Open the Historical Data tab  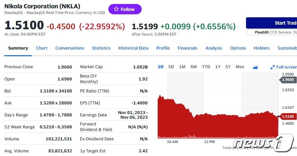(x=133, y=48)
